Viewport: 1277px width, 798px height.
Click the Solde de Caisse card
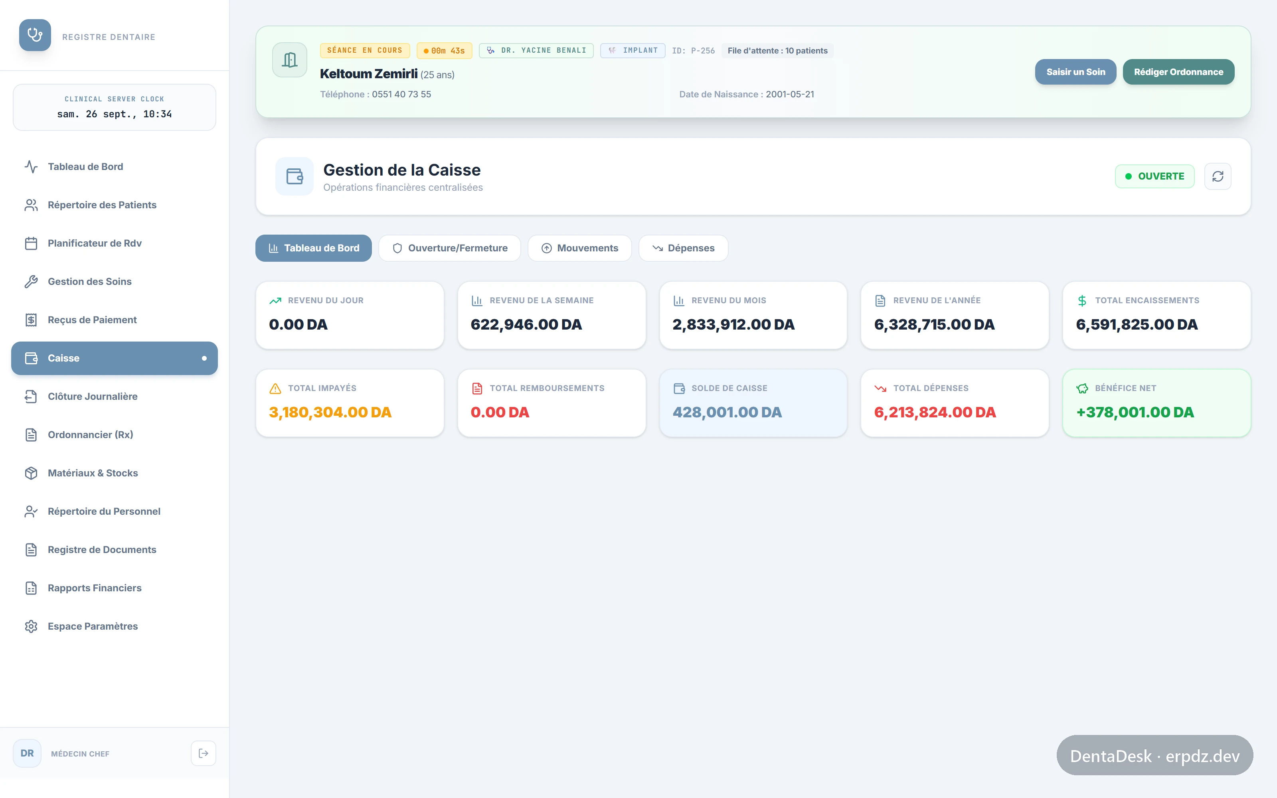pos(753,403)
